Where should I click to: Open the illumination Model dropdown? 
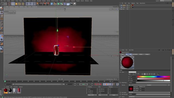tap(149, 97)
